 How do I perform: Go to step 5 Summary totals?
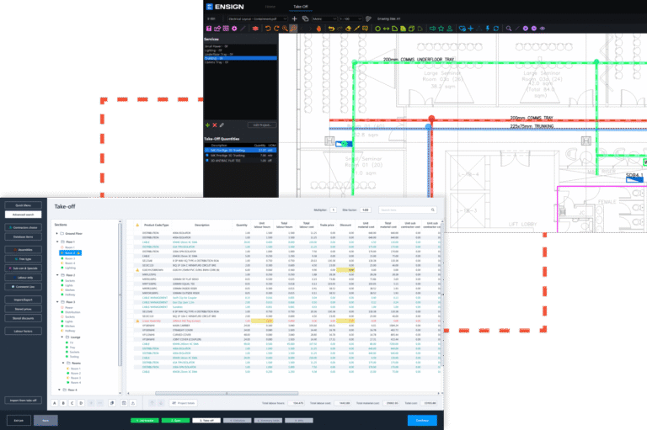pos(268,421)
